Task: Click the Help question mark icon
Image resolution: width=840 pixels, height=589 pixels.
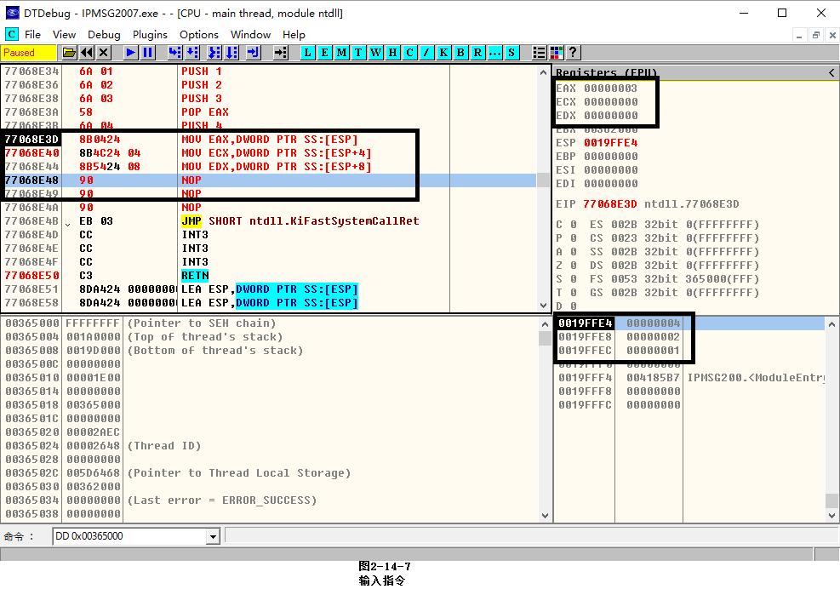Action: 573,53
